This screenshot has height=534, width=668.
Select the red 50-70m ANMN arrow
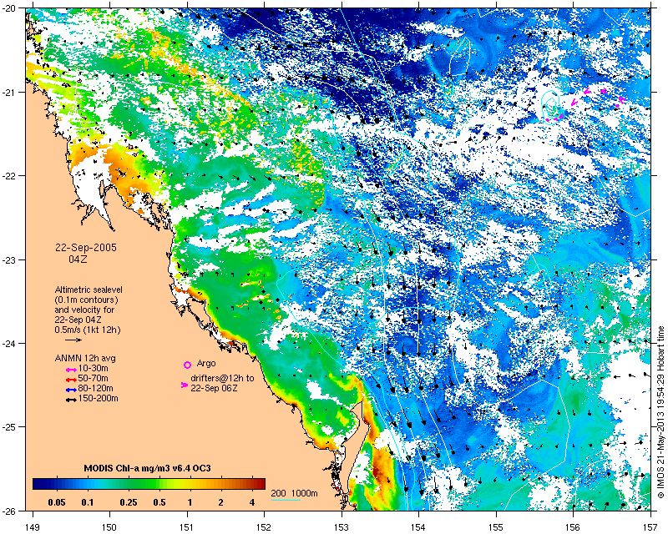click(x=70, y=380)
